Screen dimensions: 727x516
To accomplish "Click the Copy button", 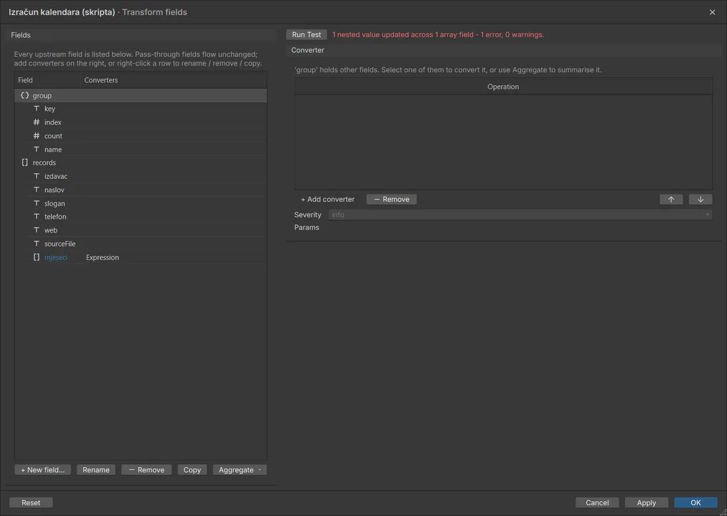I will [192, 470].
